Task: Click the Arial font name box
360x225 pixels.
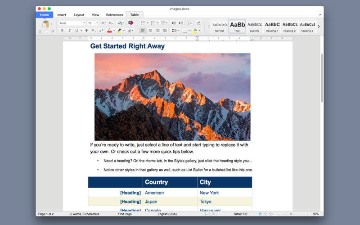Action: coord(71,23)
